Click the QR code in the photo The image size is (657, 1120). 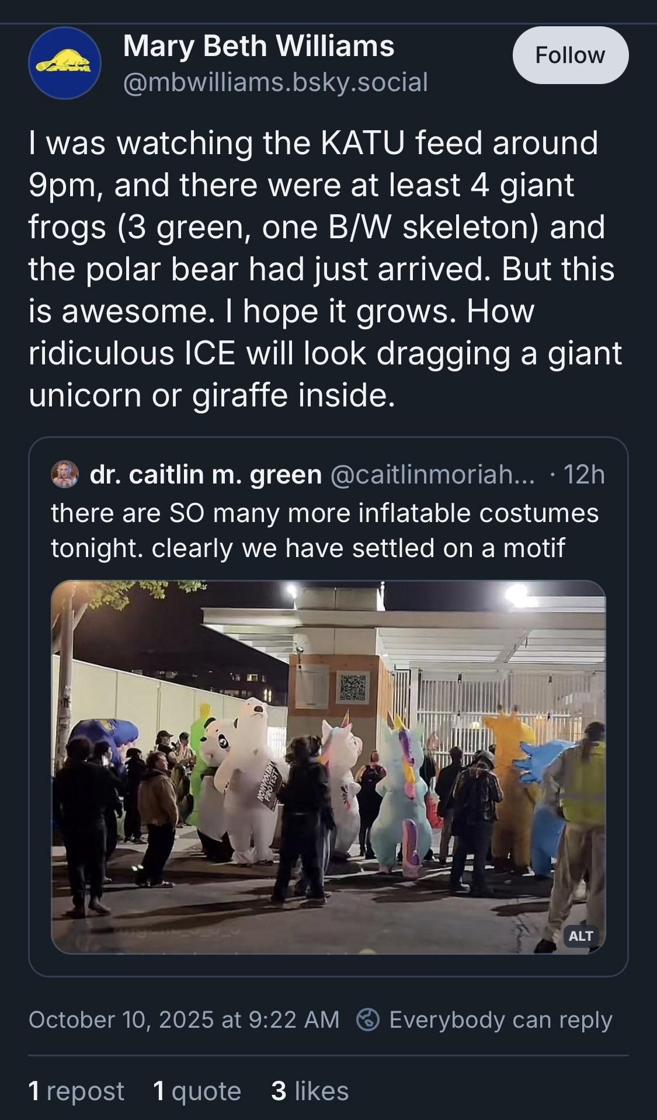[353, 687]
